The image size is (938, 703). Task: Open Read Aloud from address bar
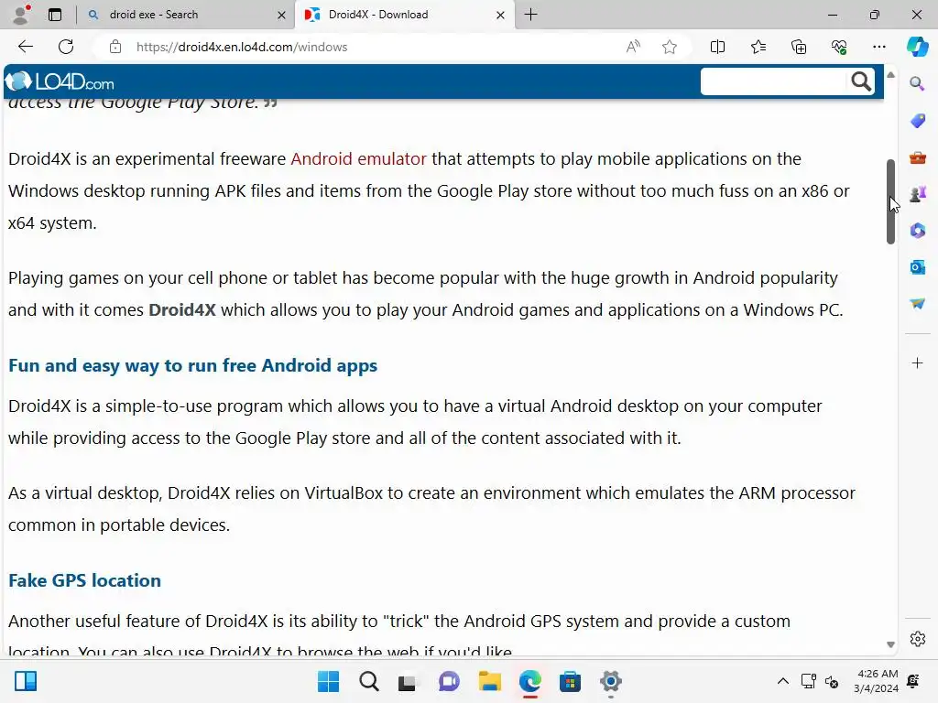pyautogui.click(x=633, y=47)
